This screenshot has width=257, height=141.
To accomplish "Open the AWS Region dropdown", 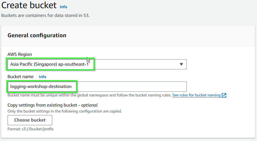I will click(97, 64).
